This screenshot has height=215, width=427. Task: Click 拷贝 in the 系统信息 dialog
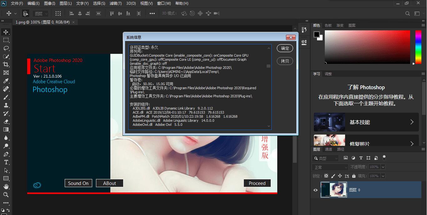point(285,61)
